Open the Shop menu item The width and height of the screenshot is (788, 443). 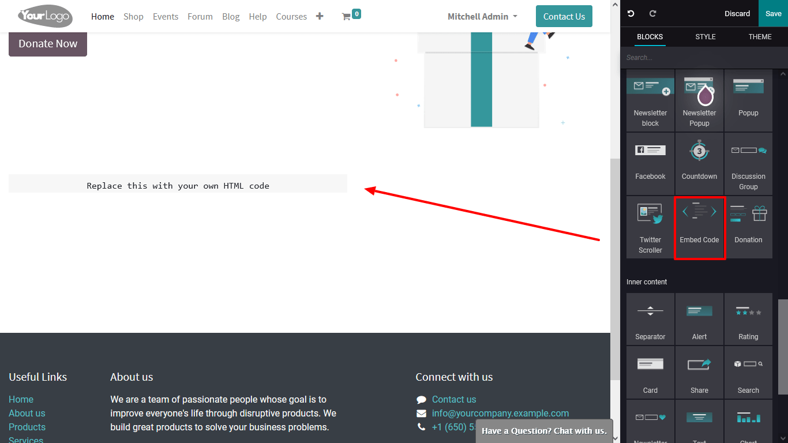click(x=133, y=16)
